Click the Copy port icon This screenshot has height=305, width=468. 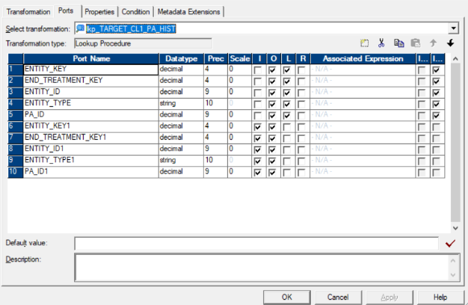pyautogui.click(x=398, y=43)
